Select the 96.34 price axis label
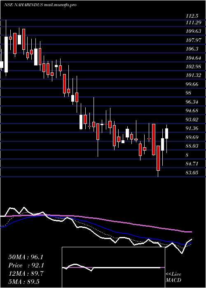 192,102
